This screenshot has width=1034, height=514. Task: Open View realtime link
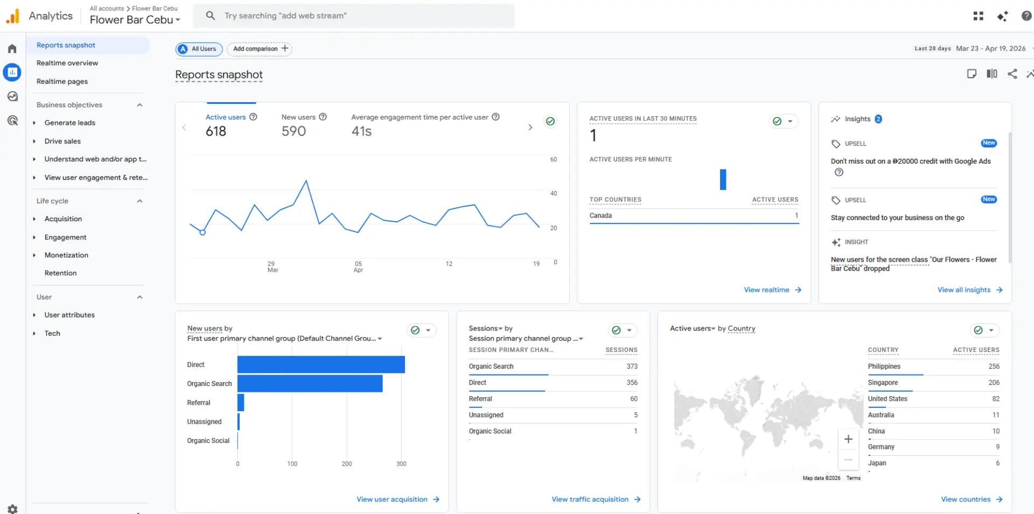772,290
